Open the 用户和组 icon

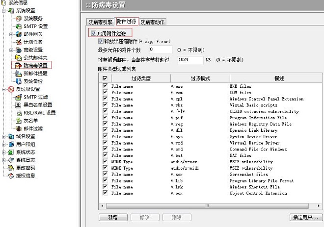point(11,144)
